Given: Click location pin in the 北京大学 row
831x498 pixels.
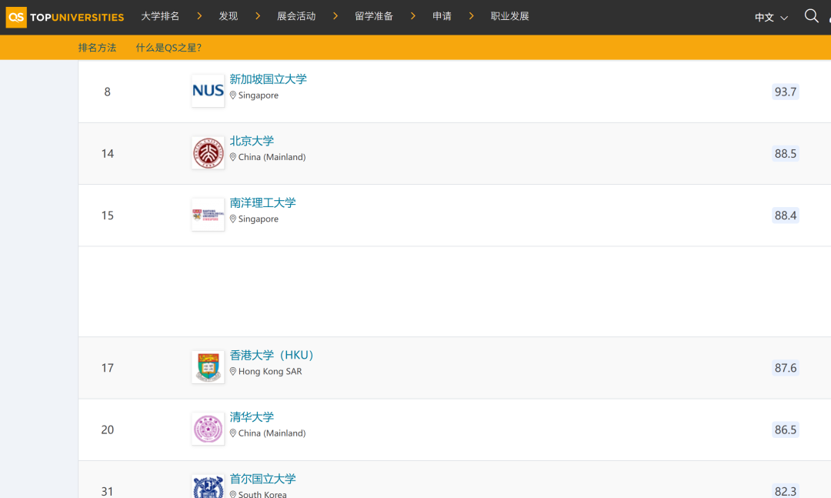Looking at the screenshot, I should (232, 157).
